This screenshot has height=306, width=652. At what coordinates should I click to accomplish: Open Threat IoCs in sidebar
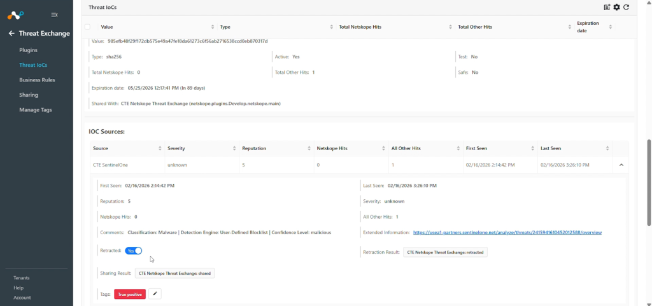(33, 65)
